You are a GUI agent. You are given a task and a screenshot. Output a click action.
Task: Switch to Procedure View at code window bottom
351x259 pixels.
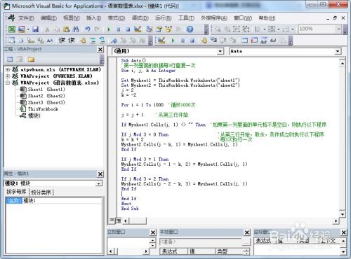pos(112,220)
